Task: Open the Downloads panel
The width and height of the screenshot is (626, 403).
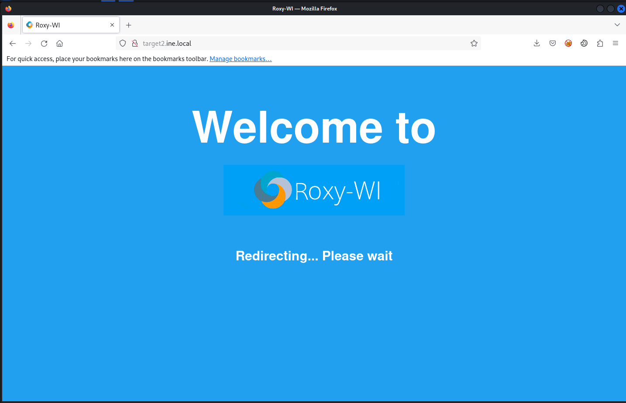Action: click(x=537, y=43)
